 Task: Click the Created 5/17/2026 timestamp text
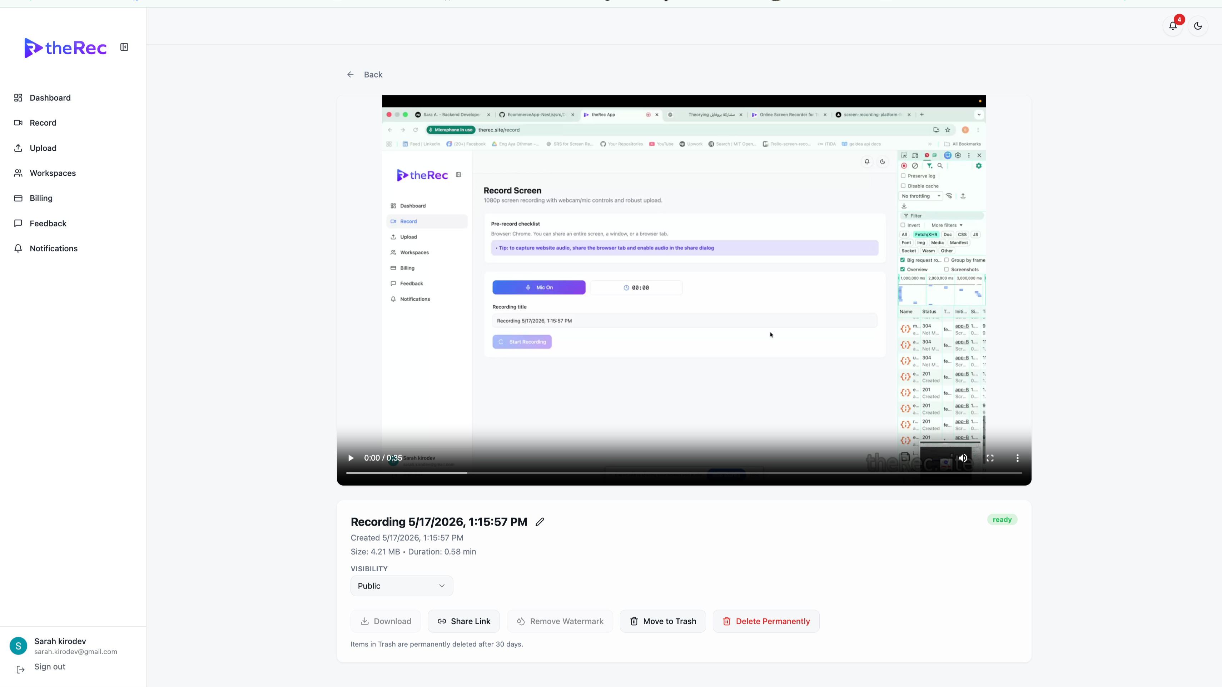click(x=407, y=538)
